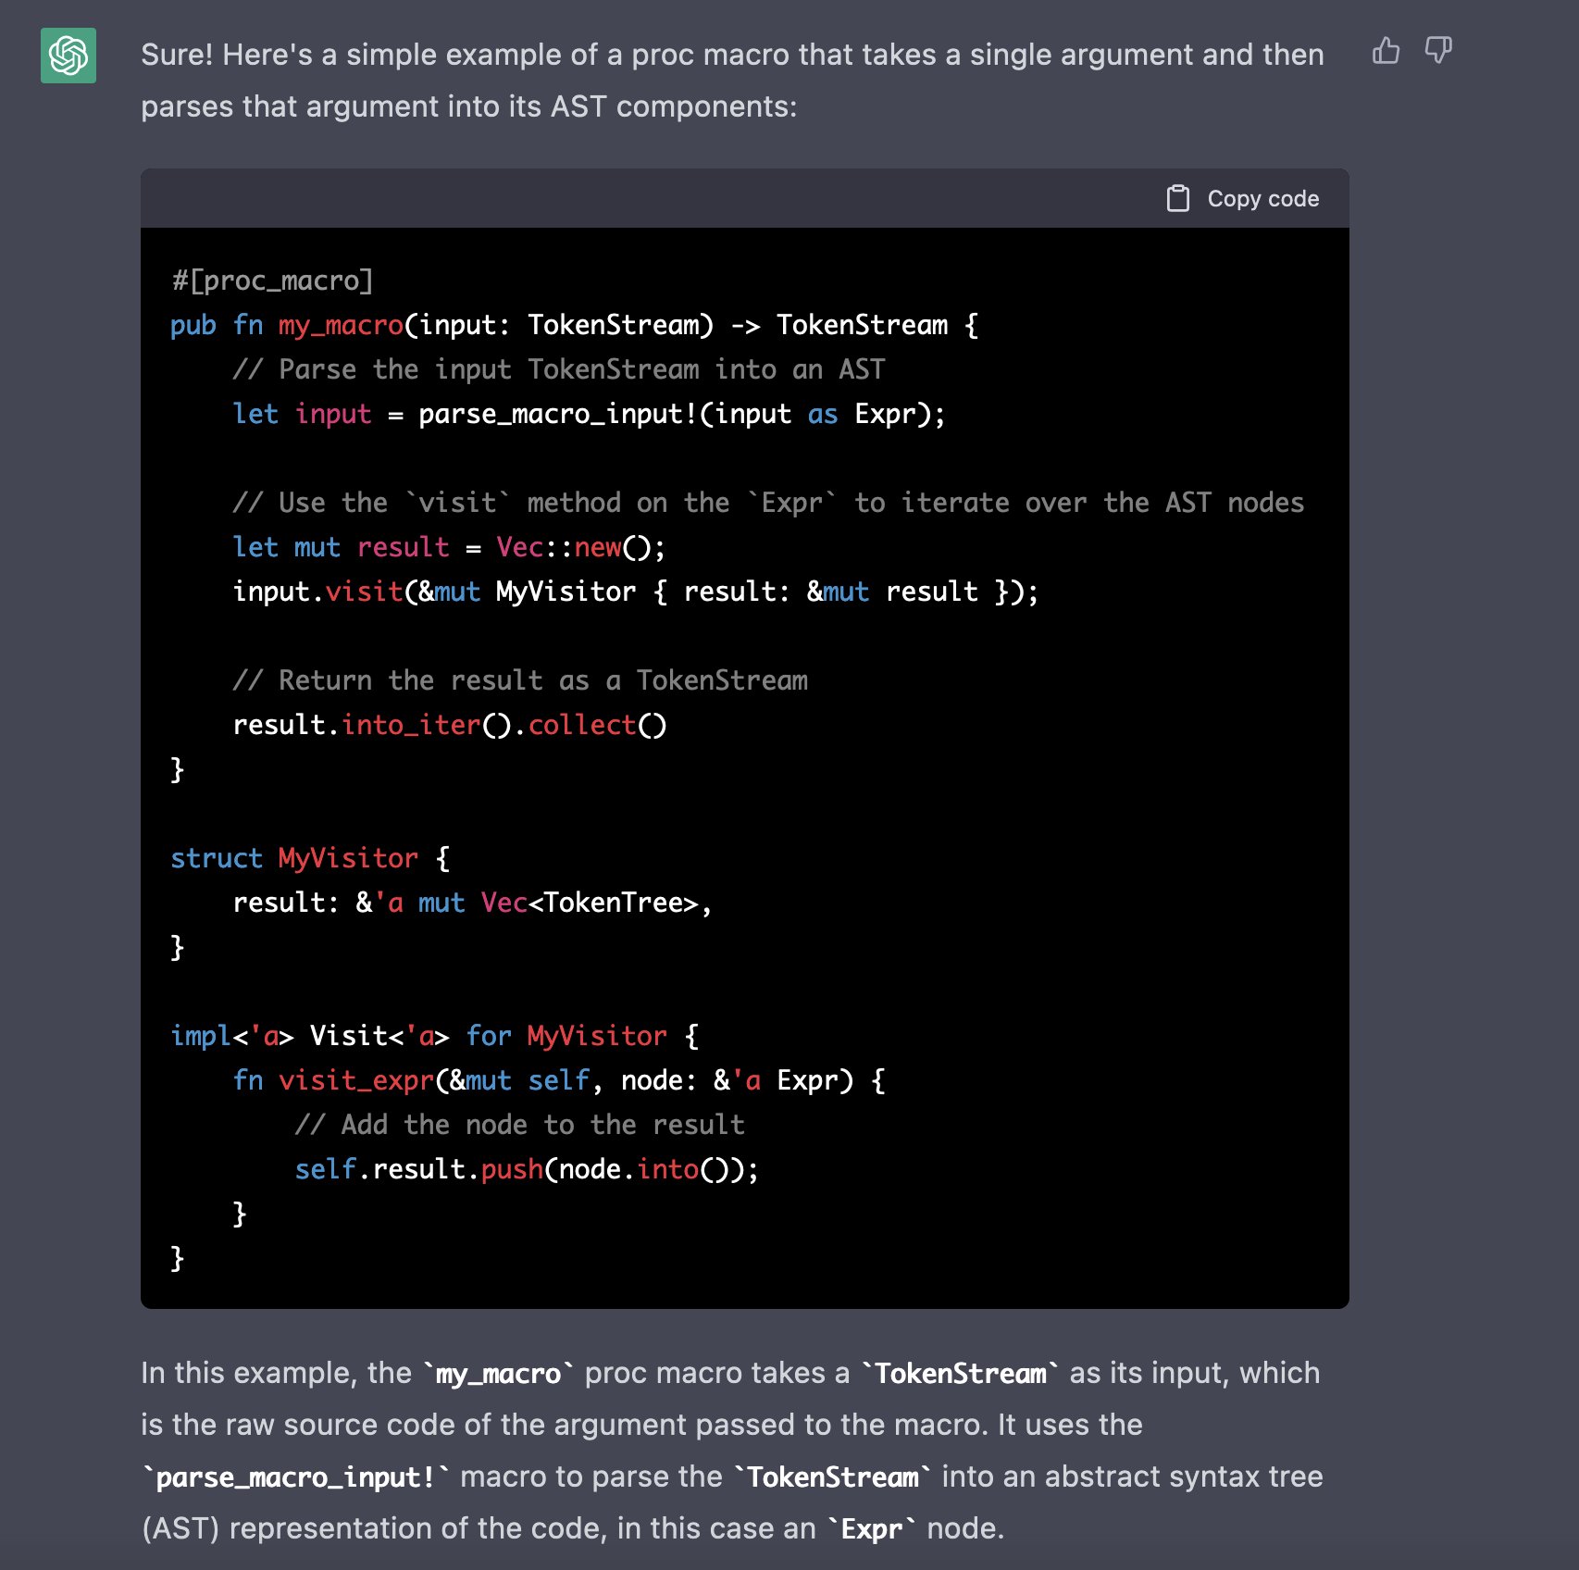Click the struct MyVisitor definition line
This screenshot has height=1570, width=1579.
[310, 858]
